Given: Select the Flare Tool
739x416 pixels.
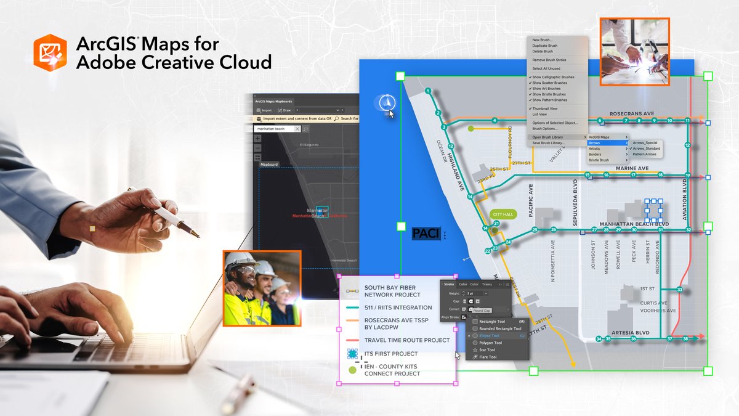Looking at the screenshot, I should click(x=499, y=357).
